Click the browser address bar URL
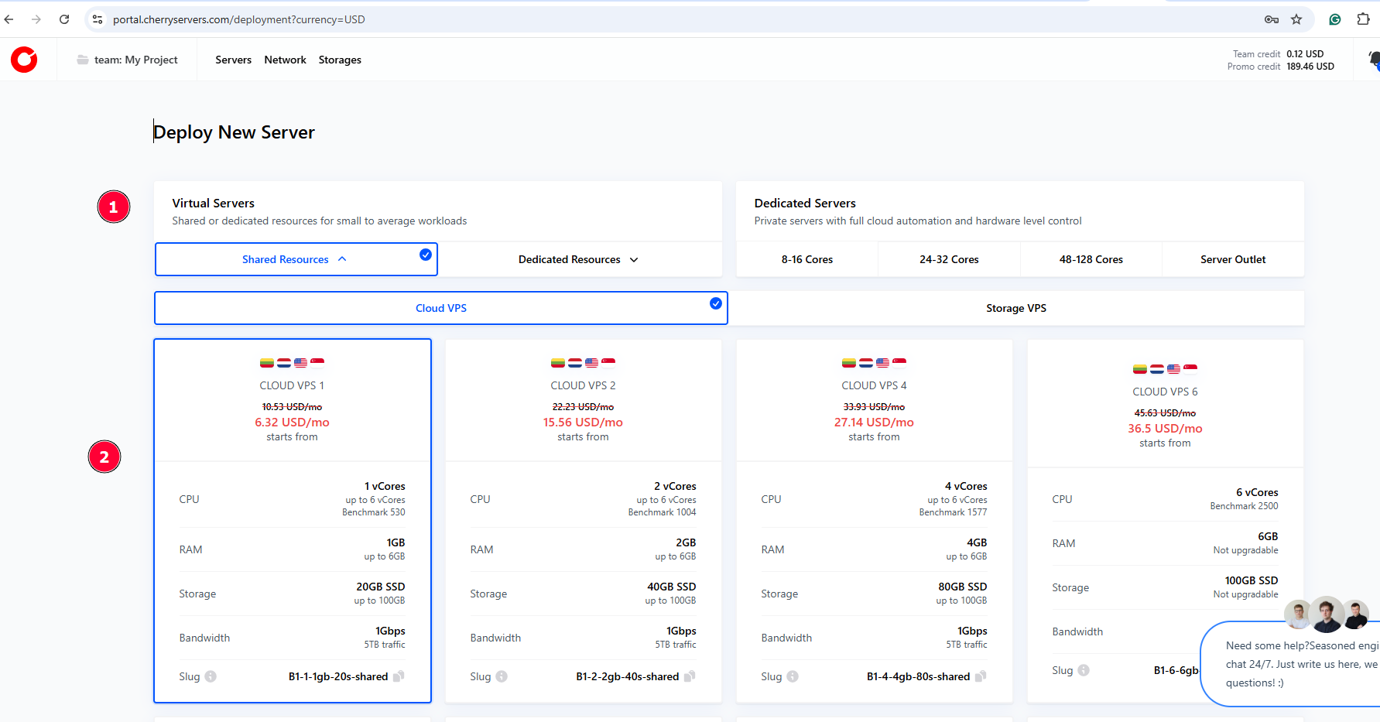The height and width of the screenshot is (722, 1380). click(238, 19)
